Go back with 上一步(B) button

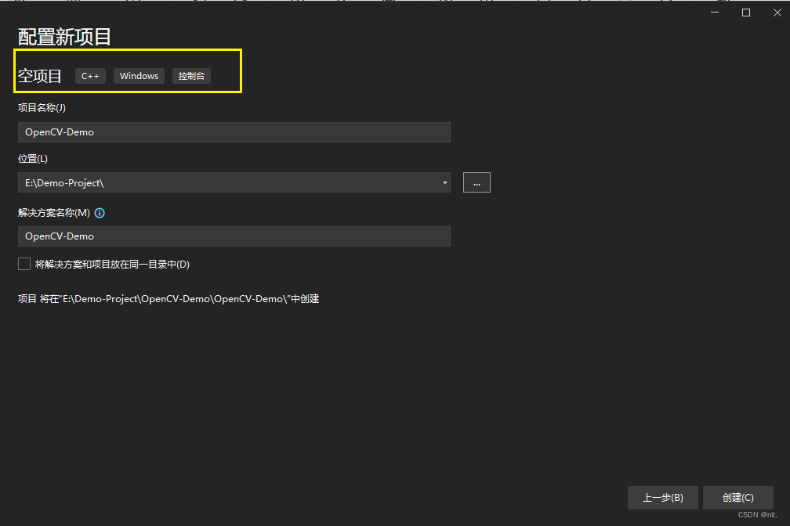coord(662,498)
